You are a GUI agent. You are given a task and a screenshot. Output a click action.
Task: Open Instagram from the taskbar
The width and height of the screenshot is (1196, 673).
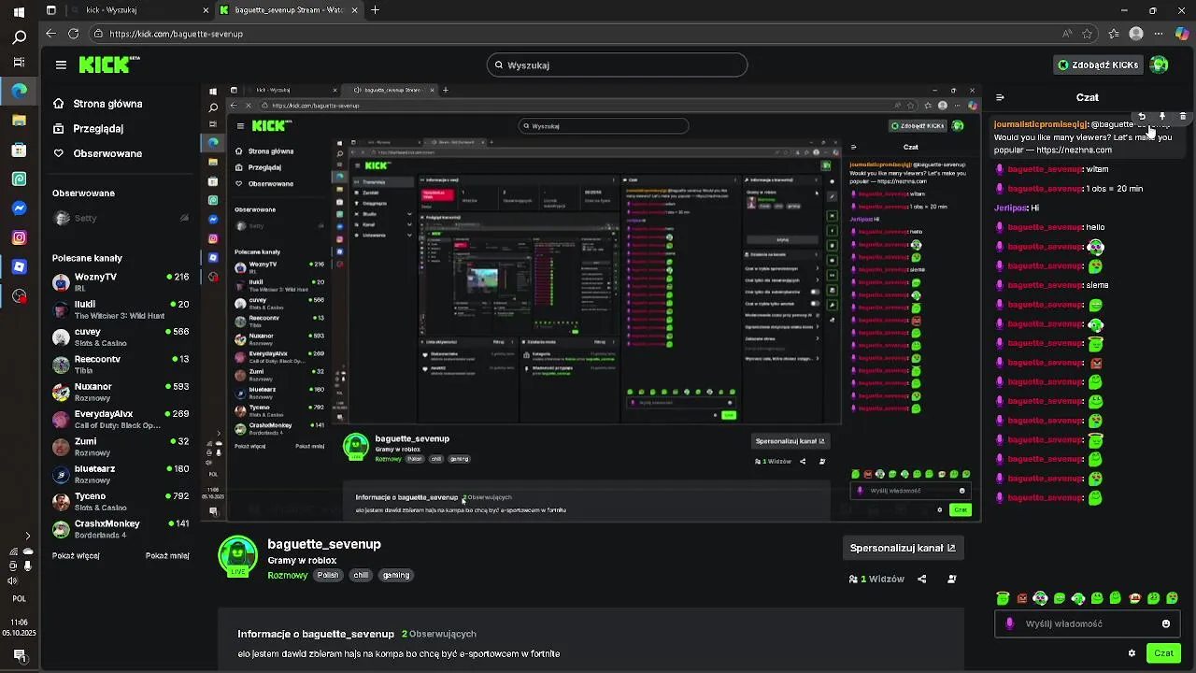19,237
